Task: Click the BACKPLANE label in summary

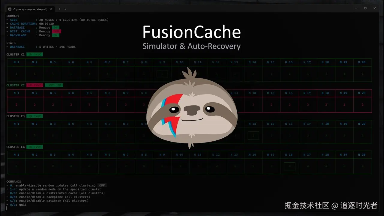Action: click(x=18, y=35)
